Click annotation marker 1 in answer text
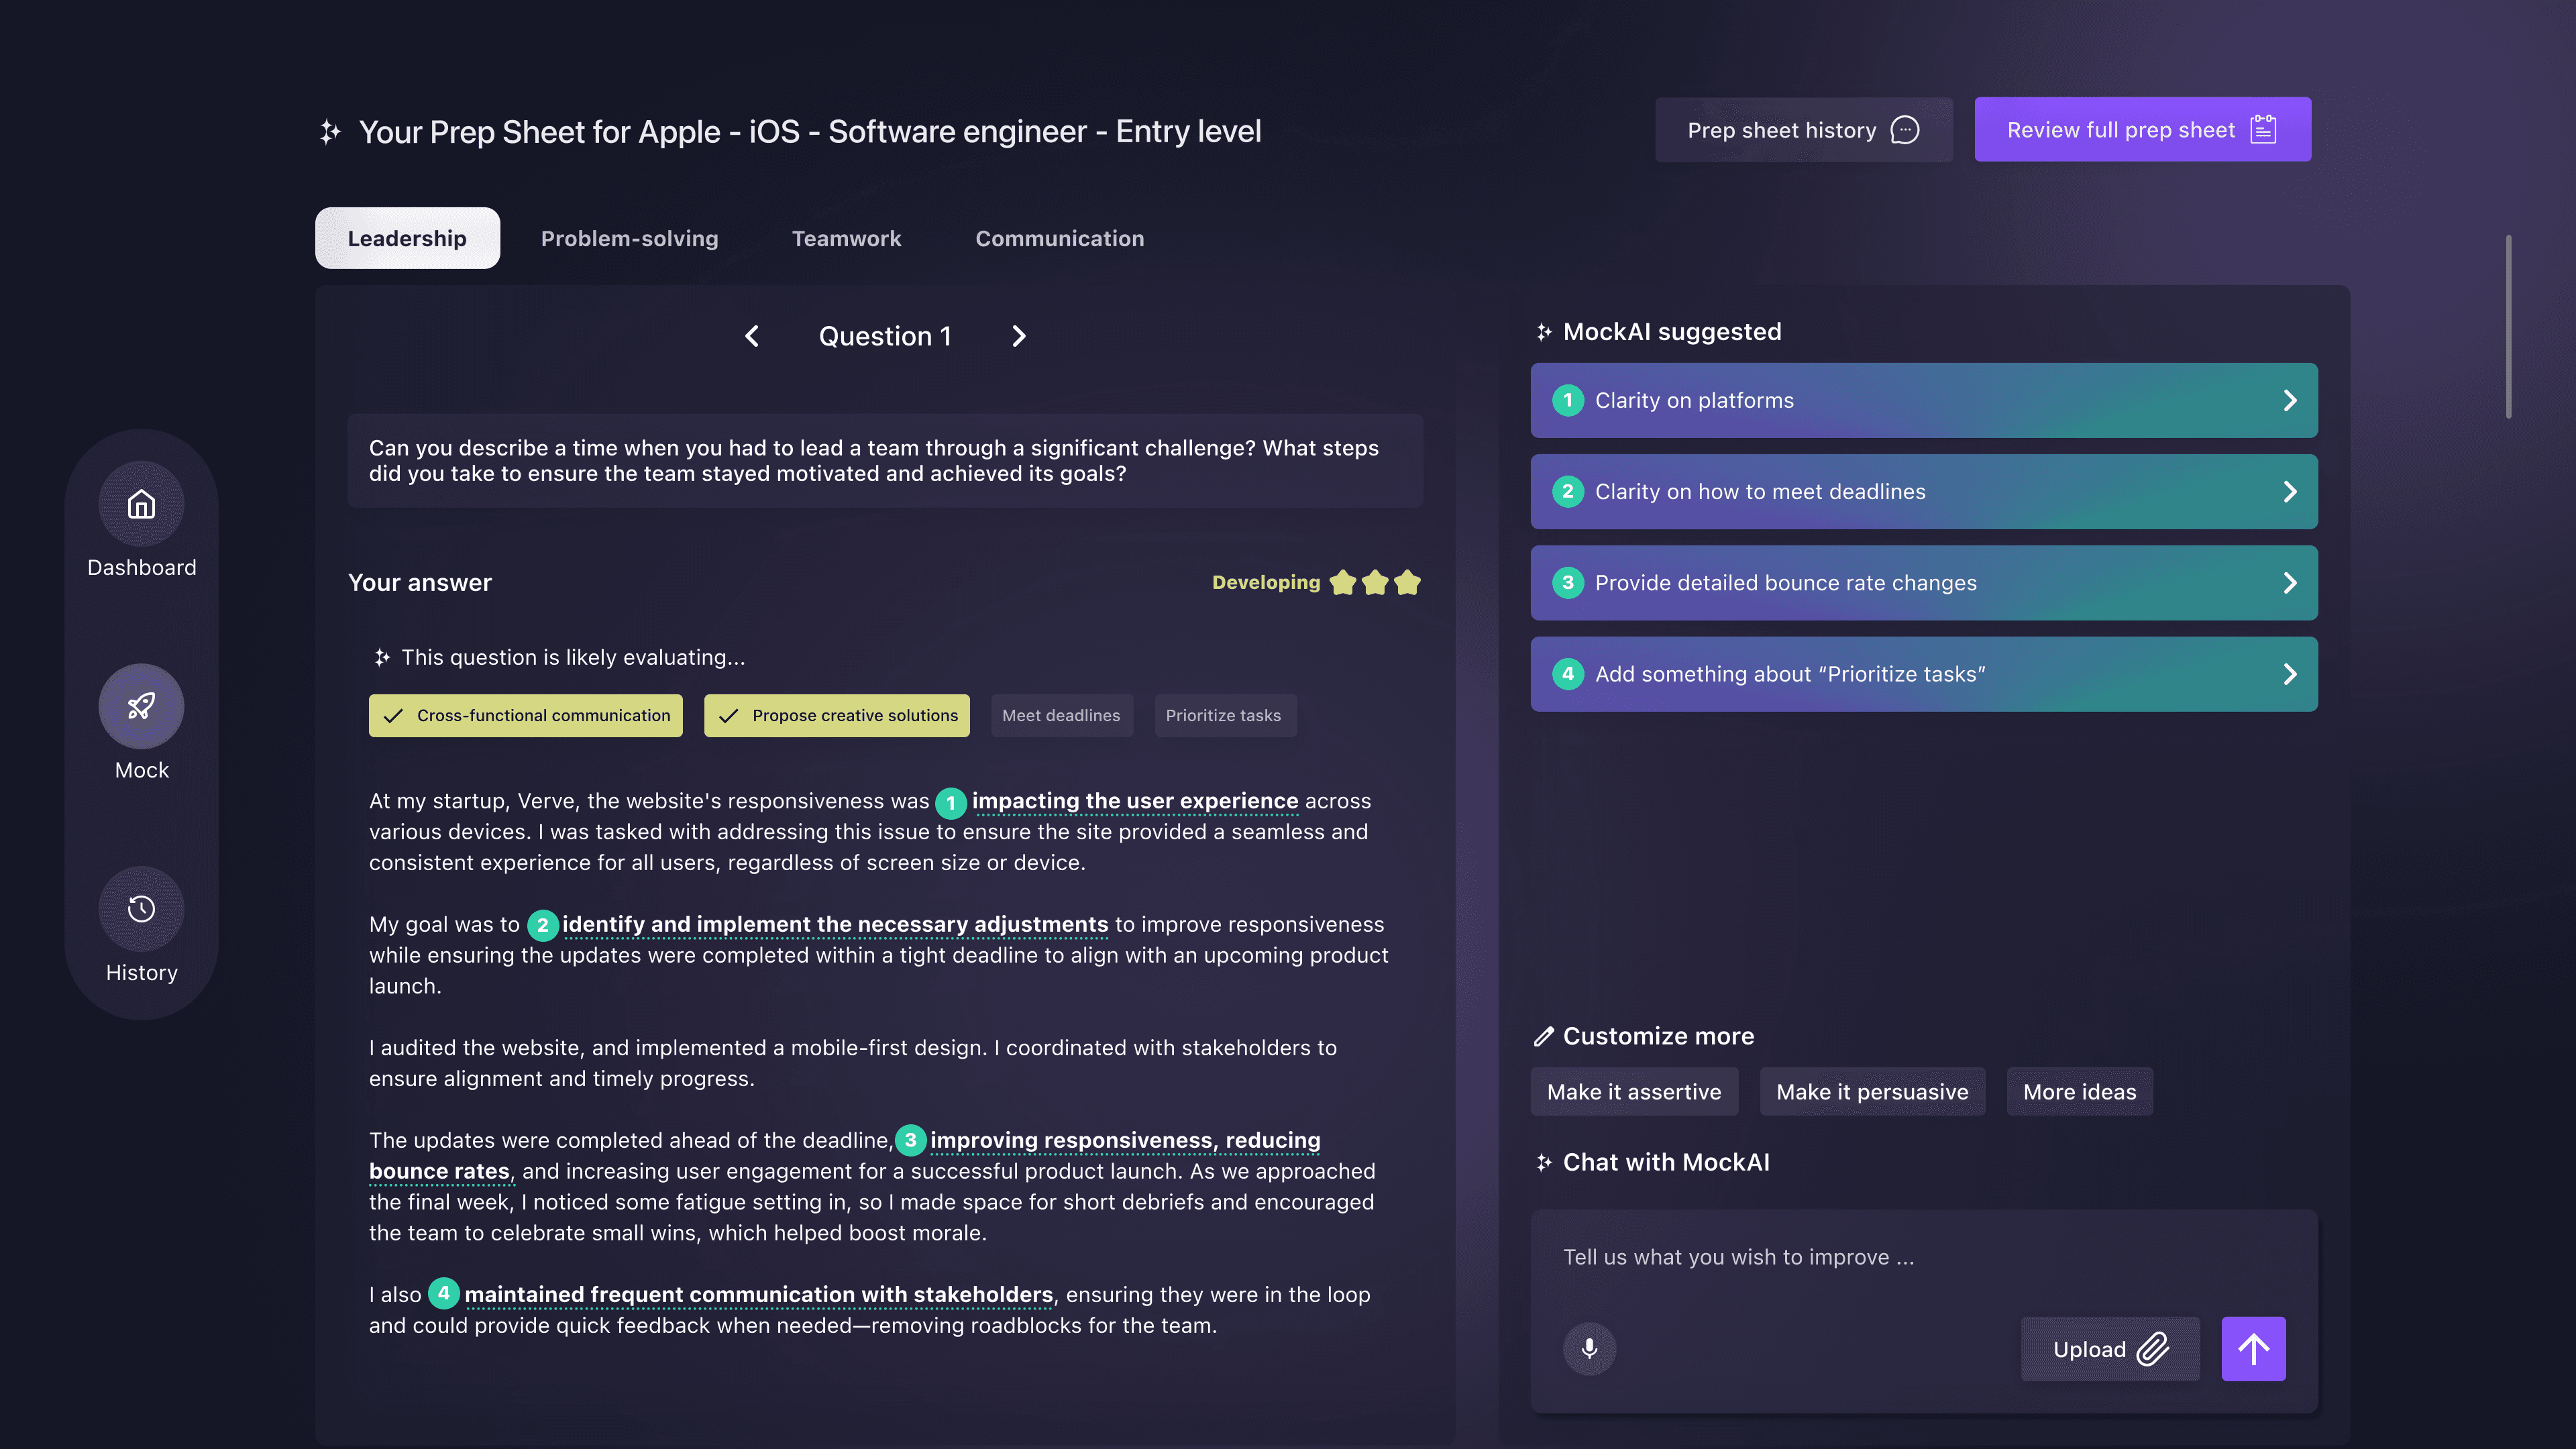 [950, 802]
